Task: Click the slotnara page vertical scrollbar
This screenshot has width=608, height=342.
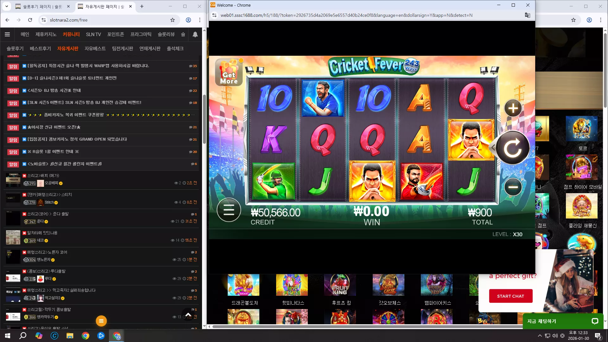Action: coord(205,119)
